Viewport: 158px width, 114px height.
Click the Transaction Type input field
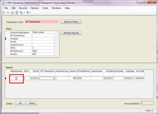tap(42, 22)
